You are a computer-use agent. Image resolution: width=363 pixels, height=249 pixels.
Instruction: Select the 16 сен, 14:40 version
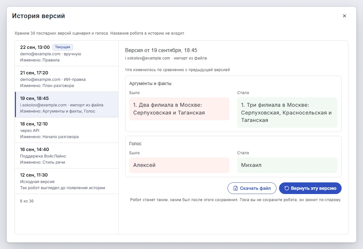click(x=67, y=156)
